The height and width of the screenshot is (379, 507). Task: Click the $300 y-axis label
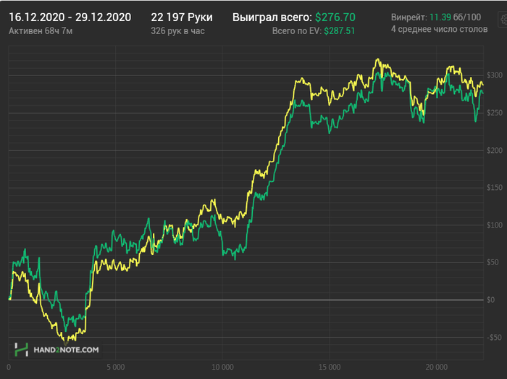[495, 75]
